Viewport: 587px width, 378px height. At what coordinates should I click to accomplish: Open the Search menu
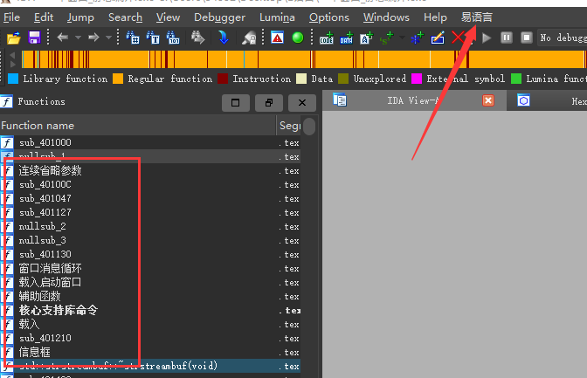tap(125, 17)
